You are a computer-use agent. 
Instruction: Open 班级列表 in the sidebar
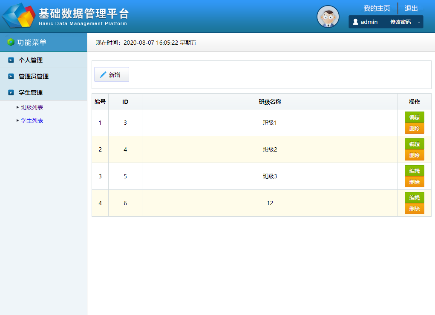32,107
